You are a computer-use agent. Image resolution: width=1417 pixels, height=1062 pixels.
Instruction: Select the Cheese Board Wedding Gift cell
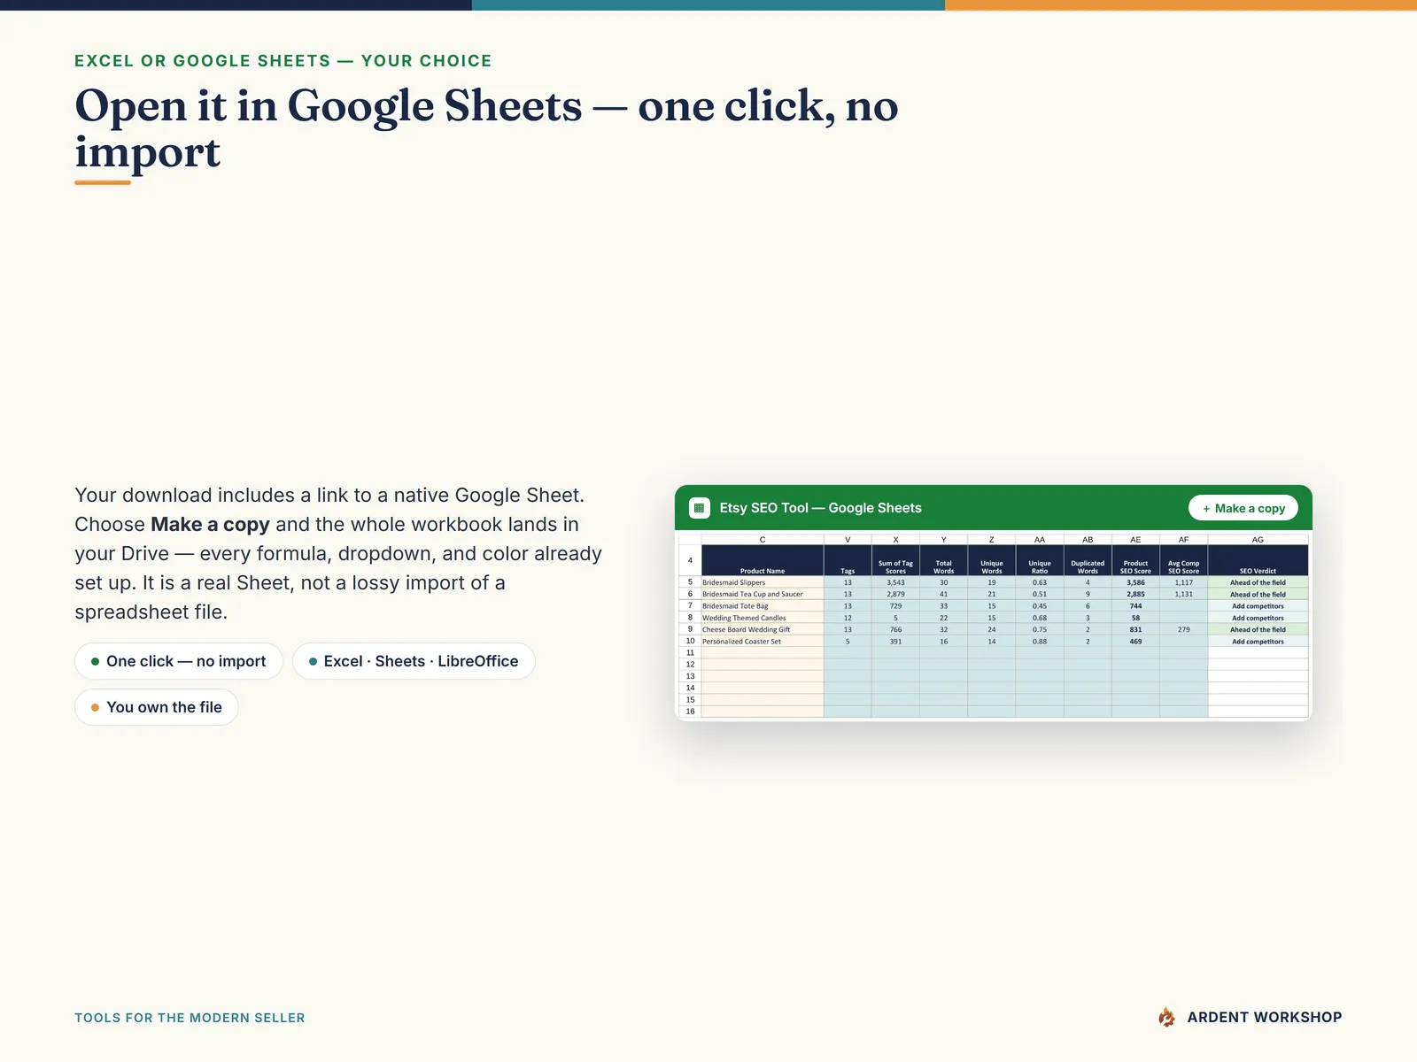click(763, 629)
